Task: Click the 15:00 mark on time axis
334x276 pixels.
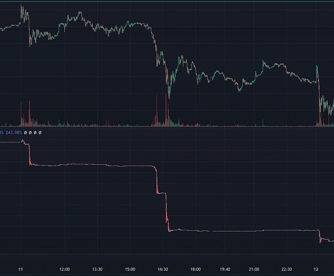Action: [x=130, y=269]
